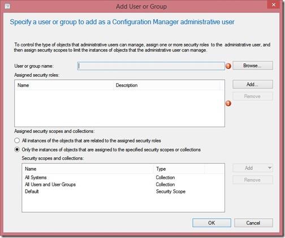
Task: Click Add next to assigned security roles
Action: click(x=253, y=84)
